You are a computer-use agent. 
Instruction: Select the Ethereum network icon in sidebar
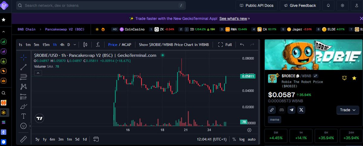coord(4,132)
